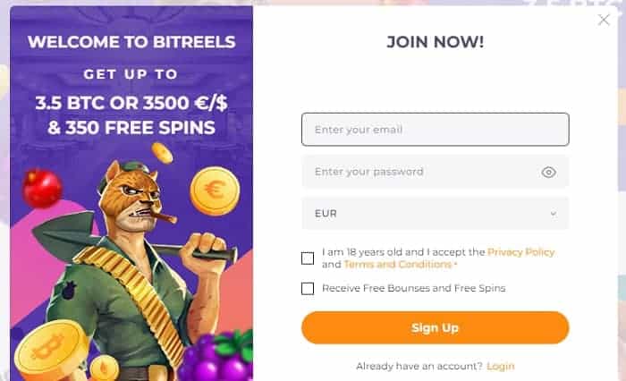Click the Welcome to Bitreels banner heading
This screenshot has width=626, height=381.
[x=131, y=42]
